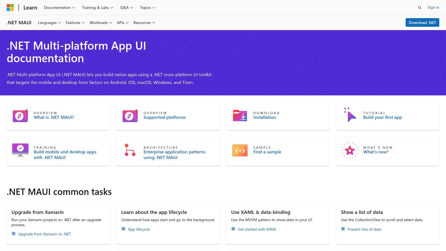Open the Installation link
This screenshot has height=251, width=446.
pos(265,117)
